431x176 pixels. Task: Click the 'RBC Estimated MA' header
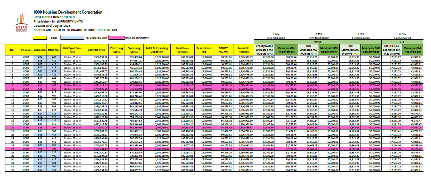click(x=350, y=49)
